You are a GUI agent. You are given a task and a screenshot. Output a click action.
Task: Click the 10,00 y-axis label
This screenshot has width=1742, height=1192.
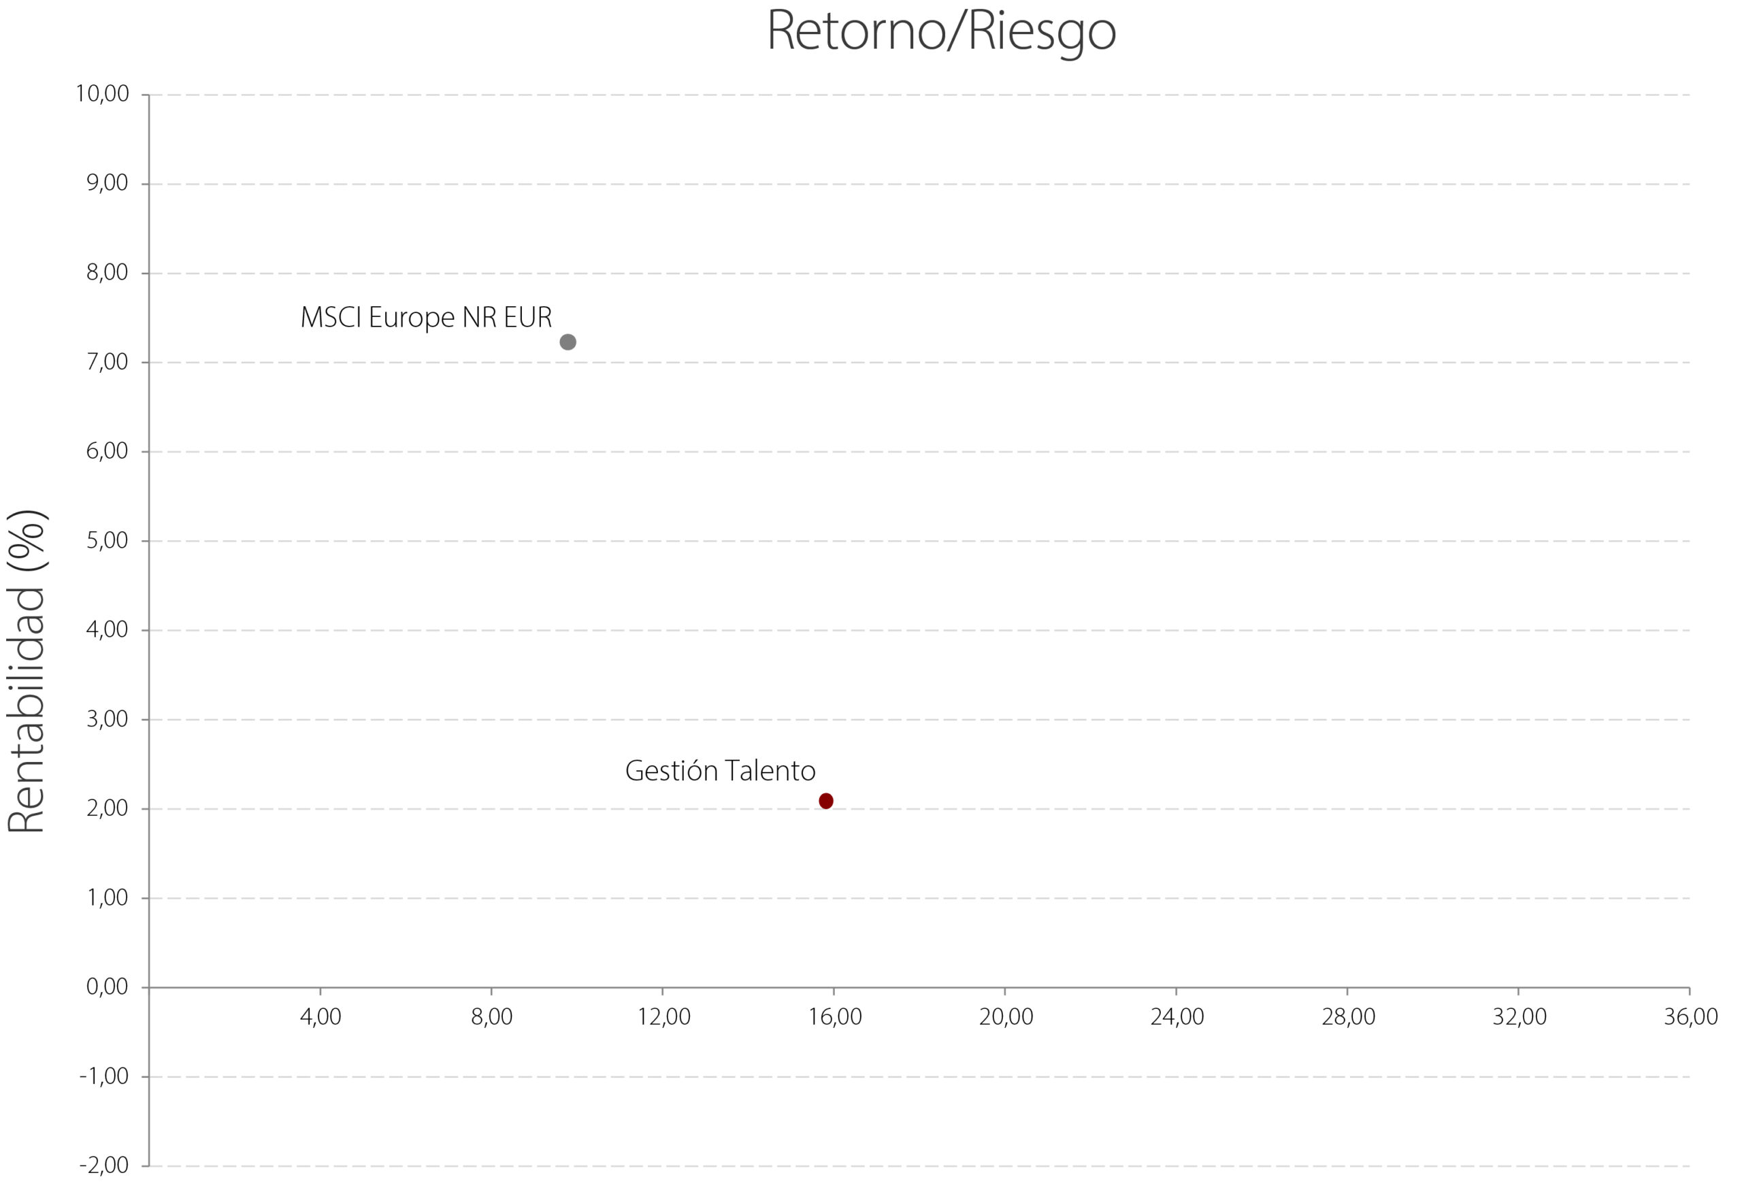(103, 94)
